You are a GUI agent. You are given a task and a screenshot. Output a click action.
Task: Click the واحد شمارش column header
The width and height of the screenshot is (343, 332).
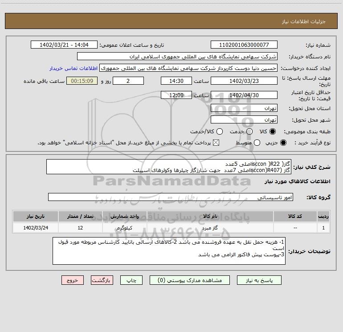124,217
